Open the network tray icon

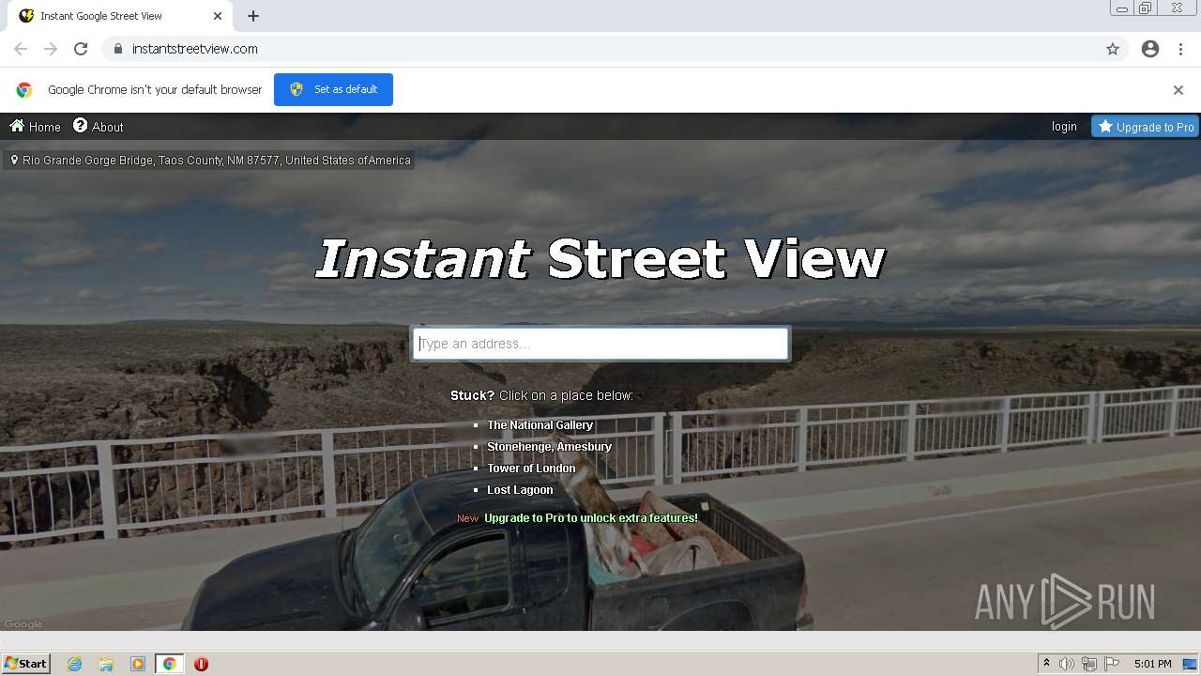(1089, 664)
